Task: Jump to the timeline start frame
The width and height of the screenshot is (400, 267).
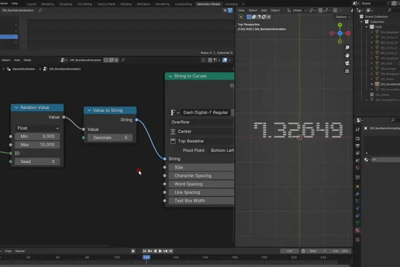Action: tap(144, 251)
